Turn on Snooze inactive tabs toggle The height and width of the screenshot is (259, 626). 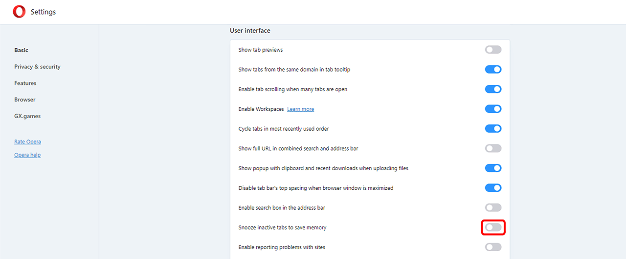tap(493, 227)
